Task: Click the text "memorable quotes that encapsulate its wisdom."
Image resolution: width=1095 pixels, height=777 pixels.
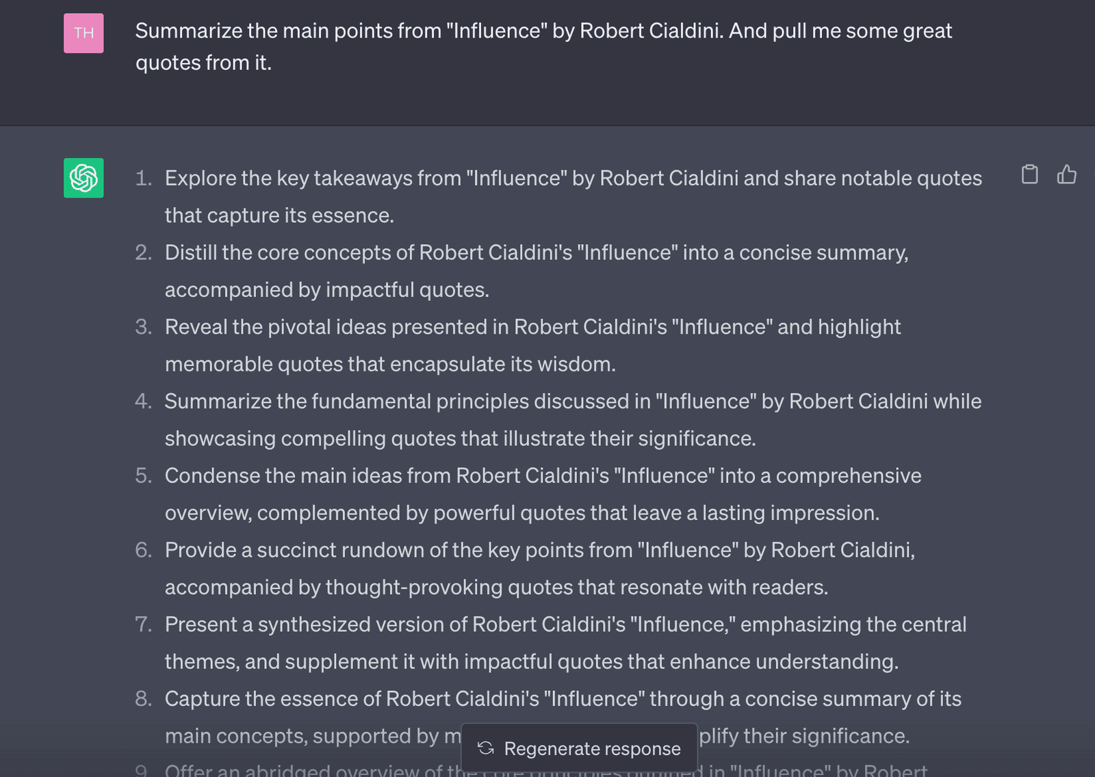Action: (390, 364)
